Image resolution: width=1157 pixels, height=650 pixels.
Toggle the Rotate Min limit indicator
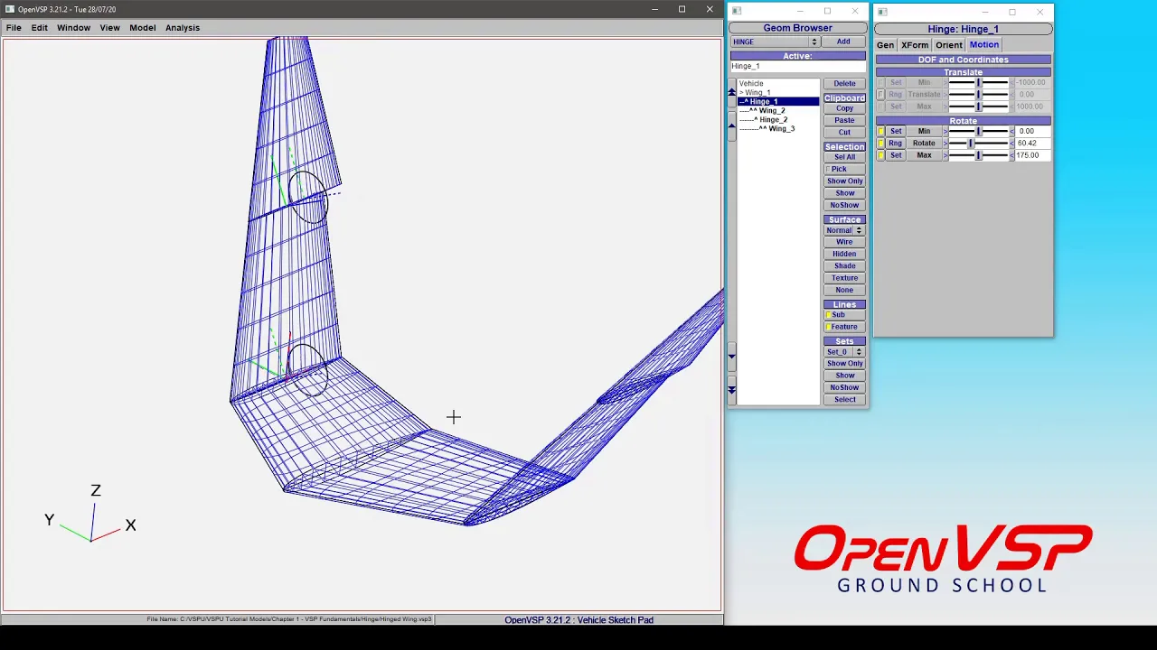pyautogui.click(x=880, y=131)
